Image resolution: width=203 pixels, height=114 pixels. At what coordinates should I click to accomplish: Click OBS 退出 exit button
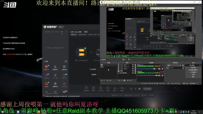(x=193, y=77)
